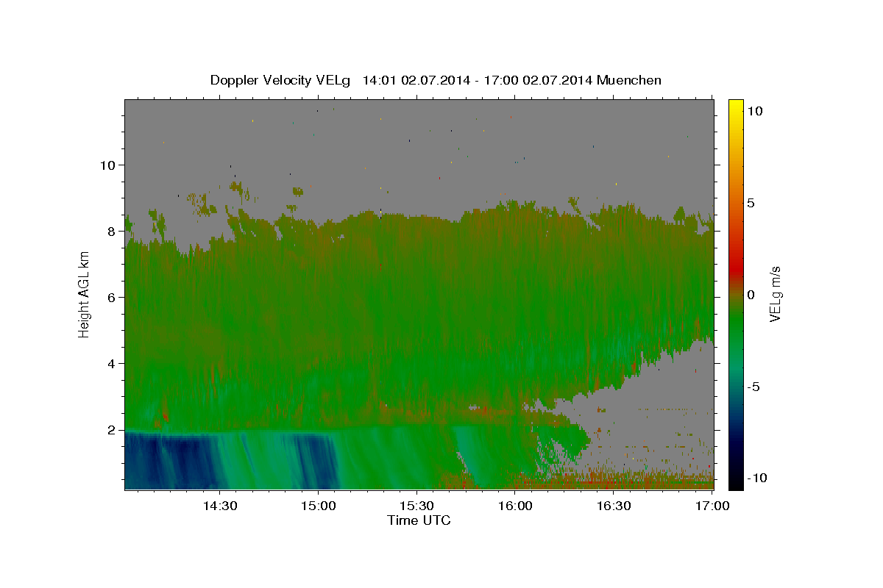Click the 'VELg m/s' colorbar label
Viewport: 883px width, 588px height.
coord(775,295)
